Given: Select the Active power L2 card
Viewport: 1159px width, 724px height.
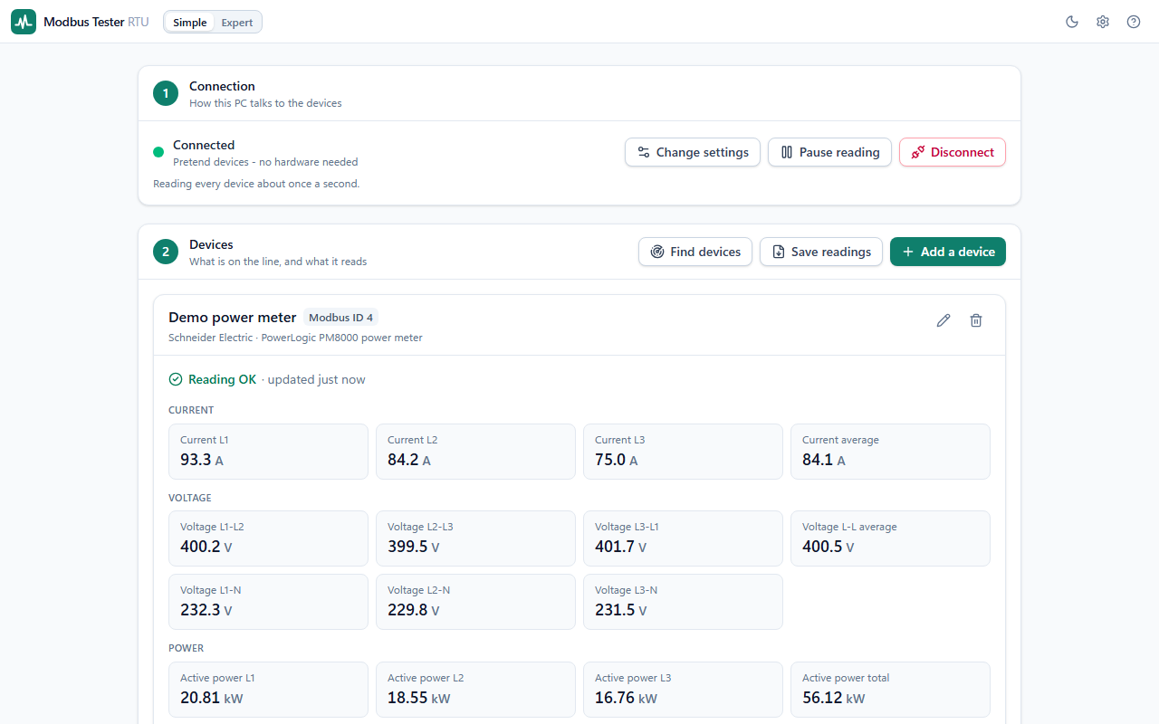Looking at the screenshot, I should 475,690.
